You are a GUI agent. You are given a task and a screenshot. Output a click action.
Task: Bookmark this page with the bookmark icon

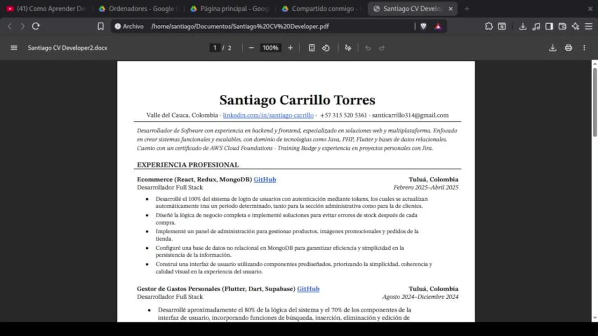pos(101,27)
